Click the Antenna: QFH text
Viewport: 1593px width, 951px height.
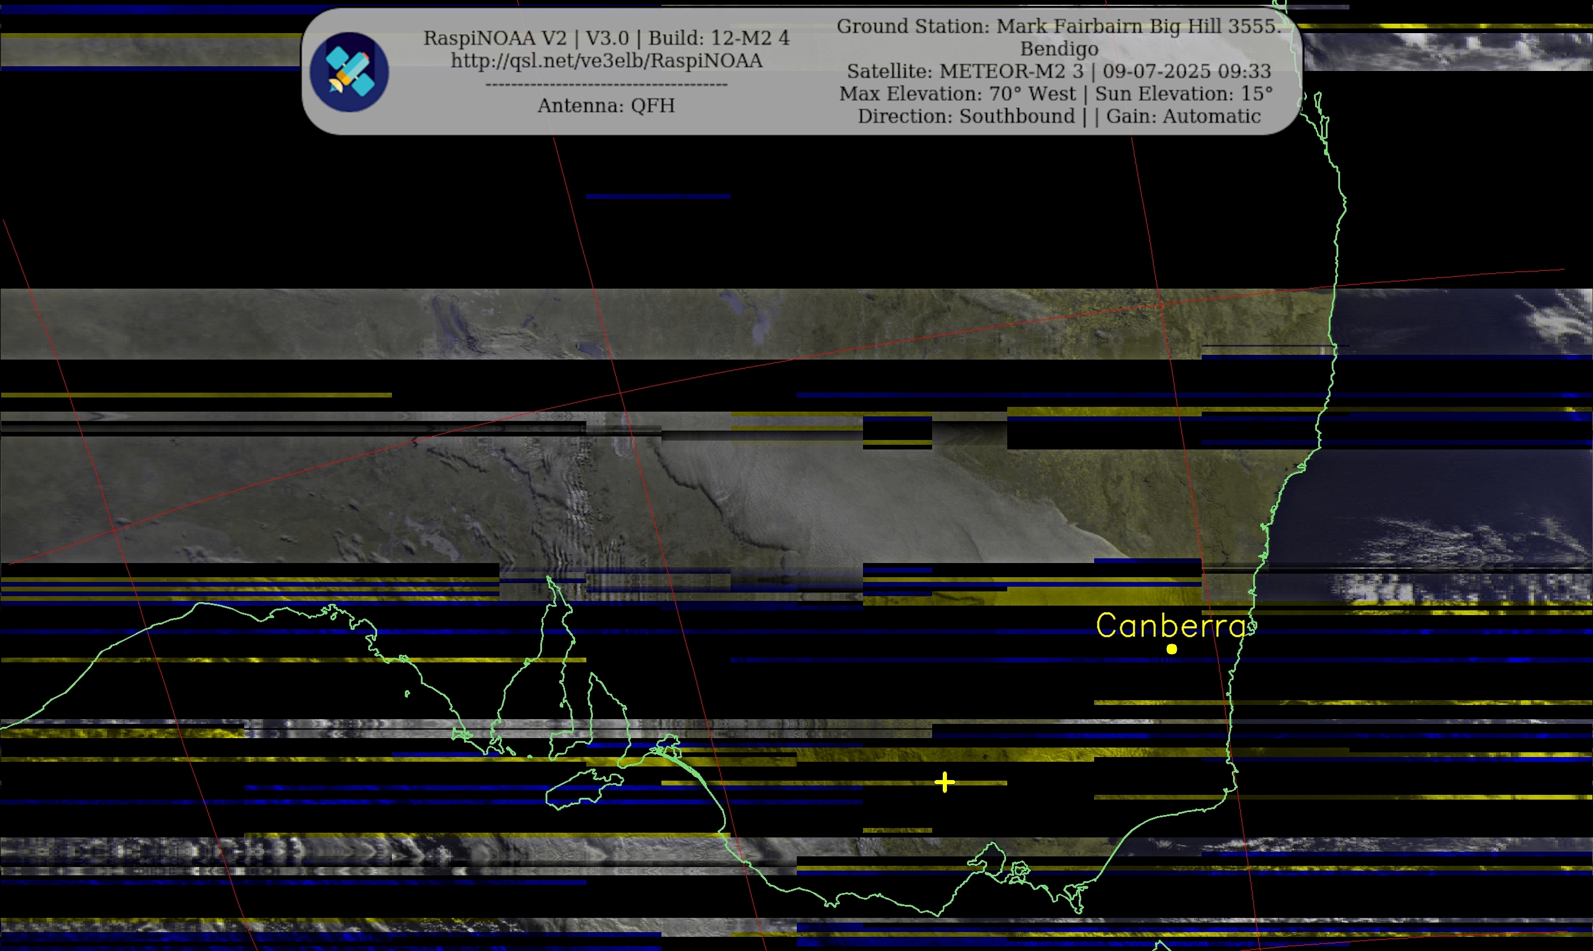pos(606,106)
